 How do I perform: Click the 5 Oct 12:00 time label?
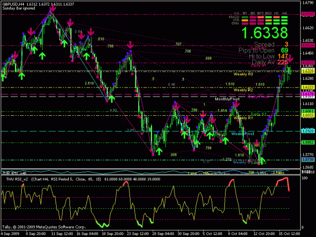[213, 234]
